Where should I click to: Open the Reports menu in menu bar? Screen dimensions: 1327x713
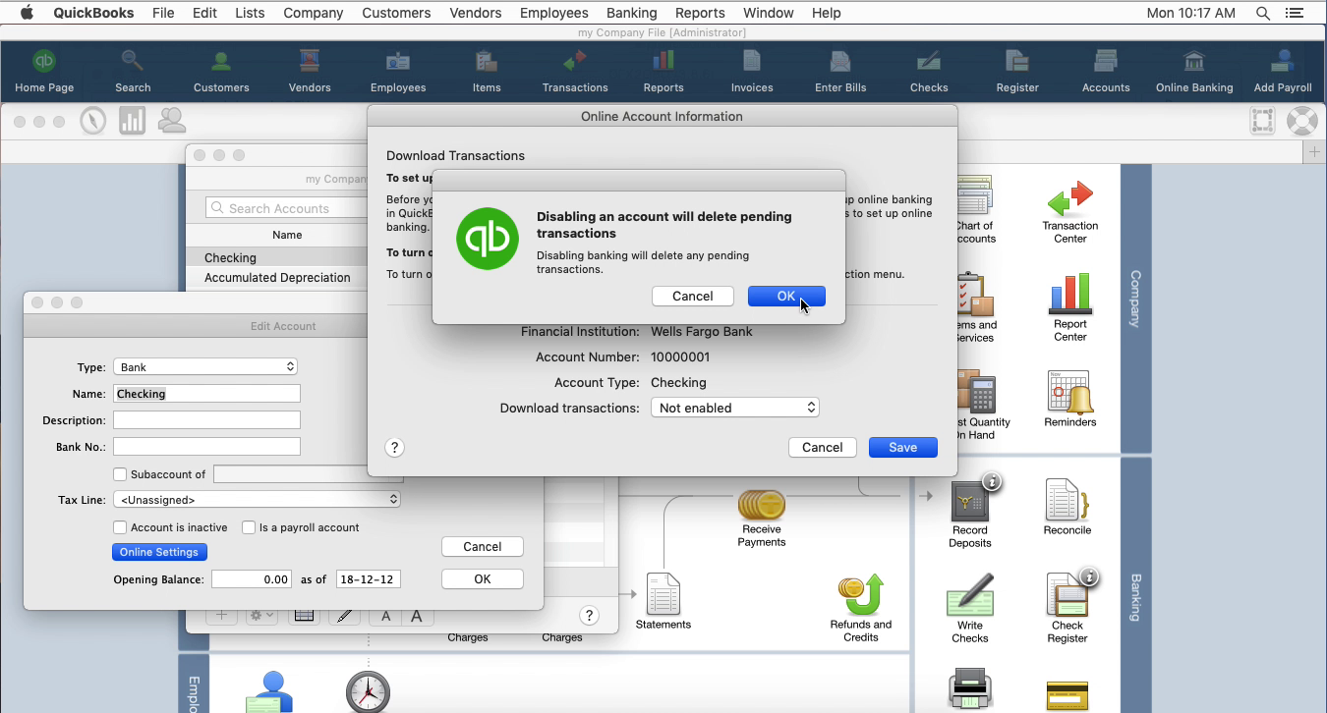700,13
